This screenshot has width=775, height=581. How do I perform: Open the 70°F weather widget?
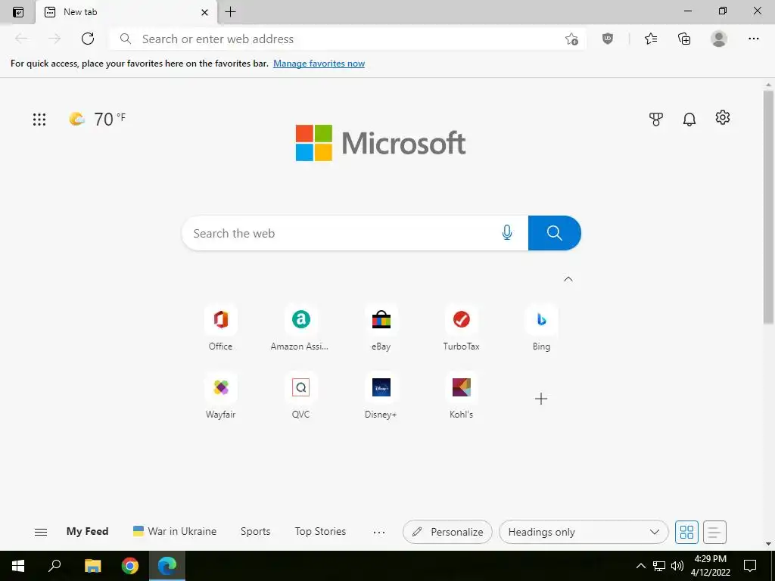(x=98, y=119)
